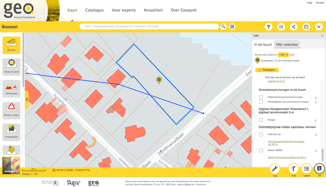Click the Schaal 1 : 715 scale text
The width and height of the screenshot is (326, 187).
30,174
